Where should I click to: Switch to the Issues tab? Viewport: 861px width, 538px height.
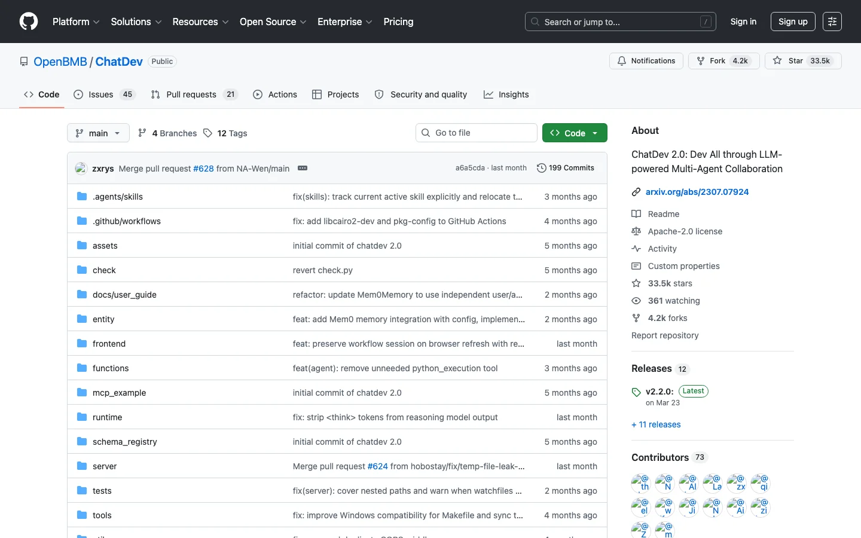coord(105,94)
